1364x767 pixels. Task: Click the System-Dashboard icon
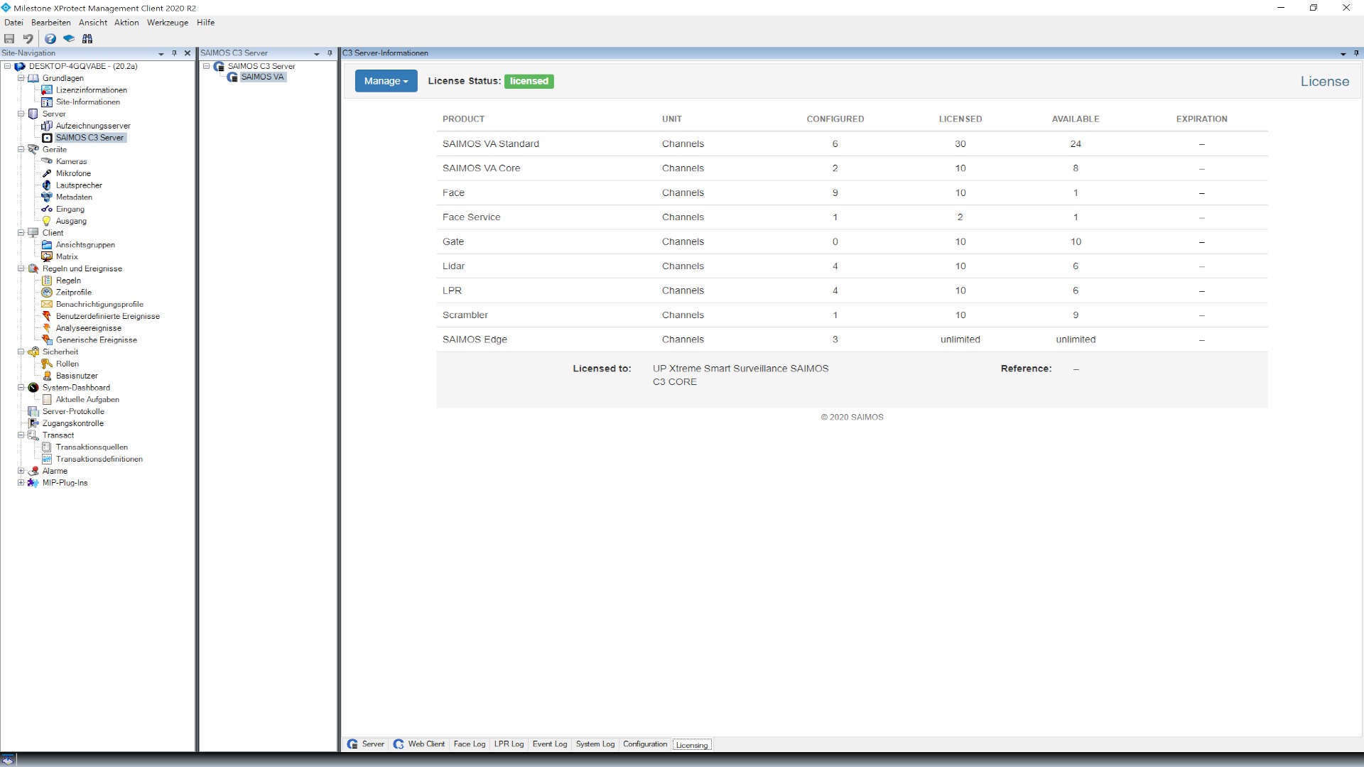33,388
